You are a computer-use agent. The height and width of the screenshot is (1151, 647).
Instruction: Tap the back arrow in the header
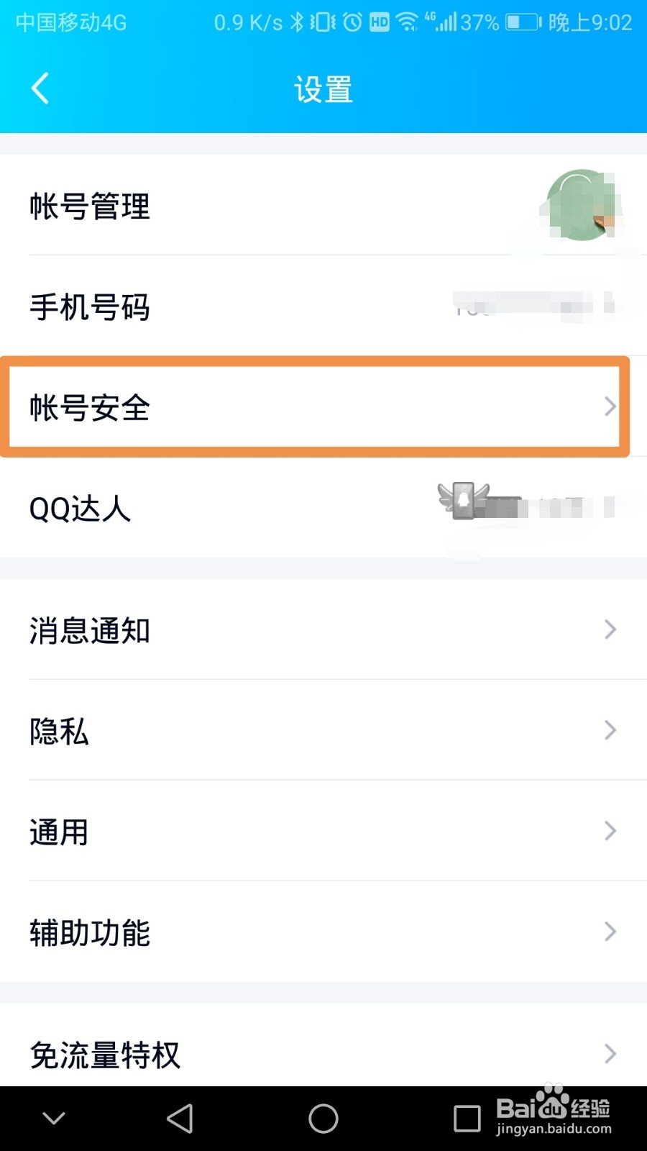point(41,88)
